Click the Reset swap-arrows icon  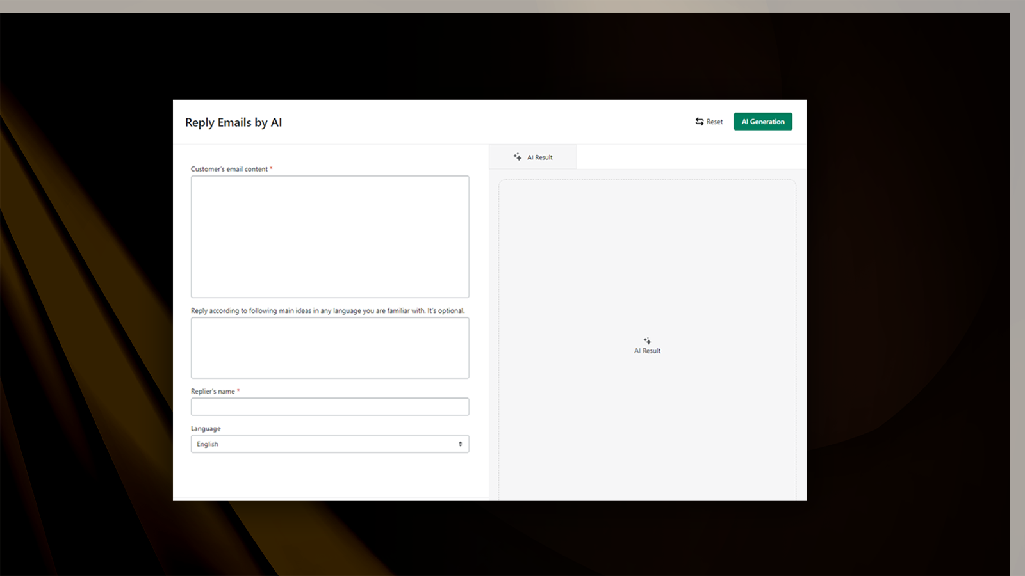700,122
